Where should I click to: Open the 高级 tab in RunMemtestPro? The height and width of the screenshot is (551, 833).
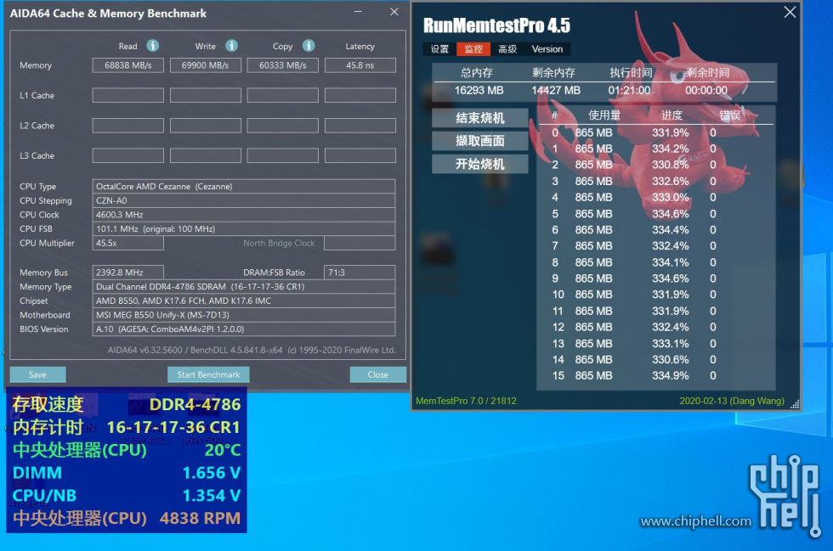(x=507, y=49)
